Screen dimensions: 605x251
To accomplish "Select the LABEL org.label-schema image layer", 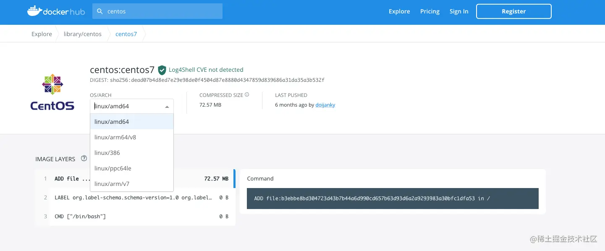I will pos(134,197).
